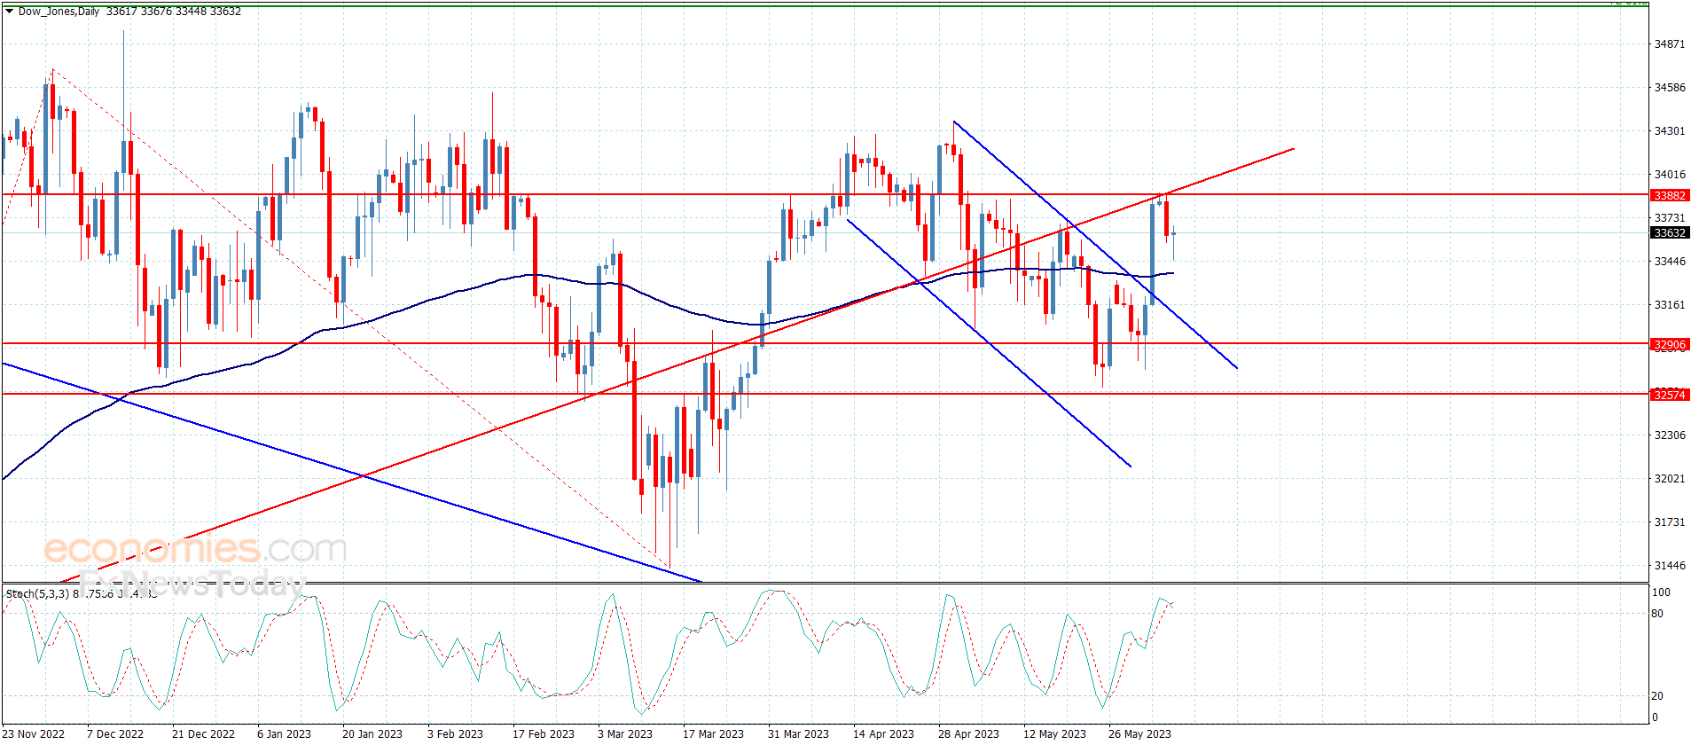1699x745 pixels.
Task: Click the stochastic scale value 100
Action: pyautogui.click(x=1661, y=592)
